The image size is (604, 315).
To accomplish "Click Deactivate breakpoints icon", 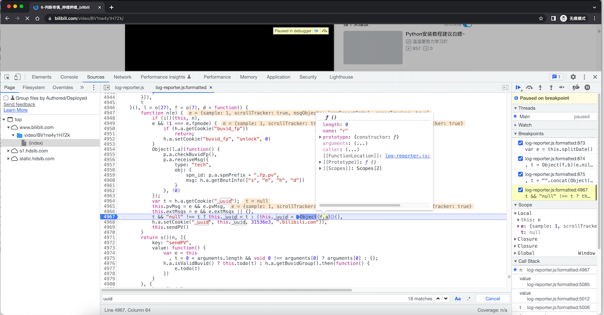I will tap(576, 88).
